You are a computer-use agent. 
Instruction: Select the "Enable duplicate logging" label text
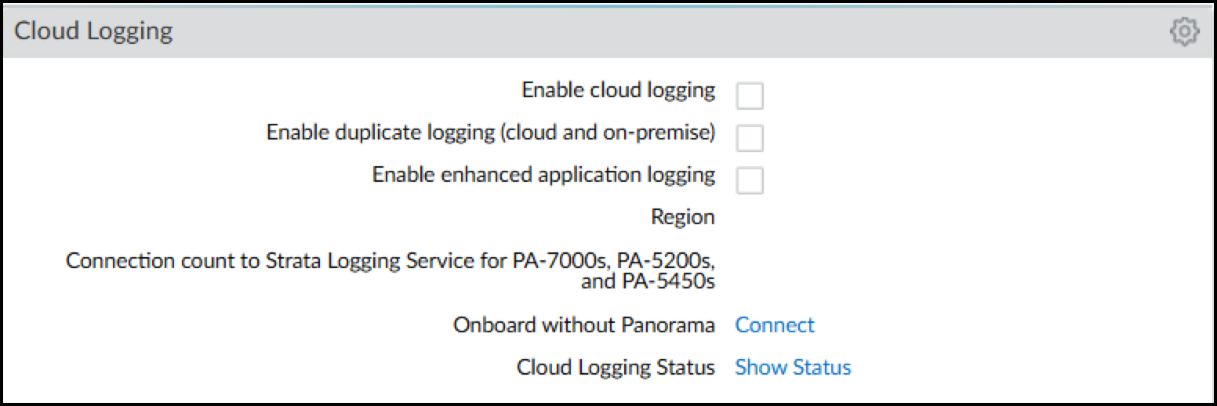[x=381, y=132]
